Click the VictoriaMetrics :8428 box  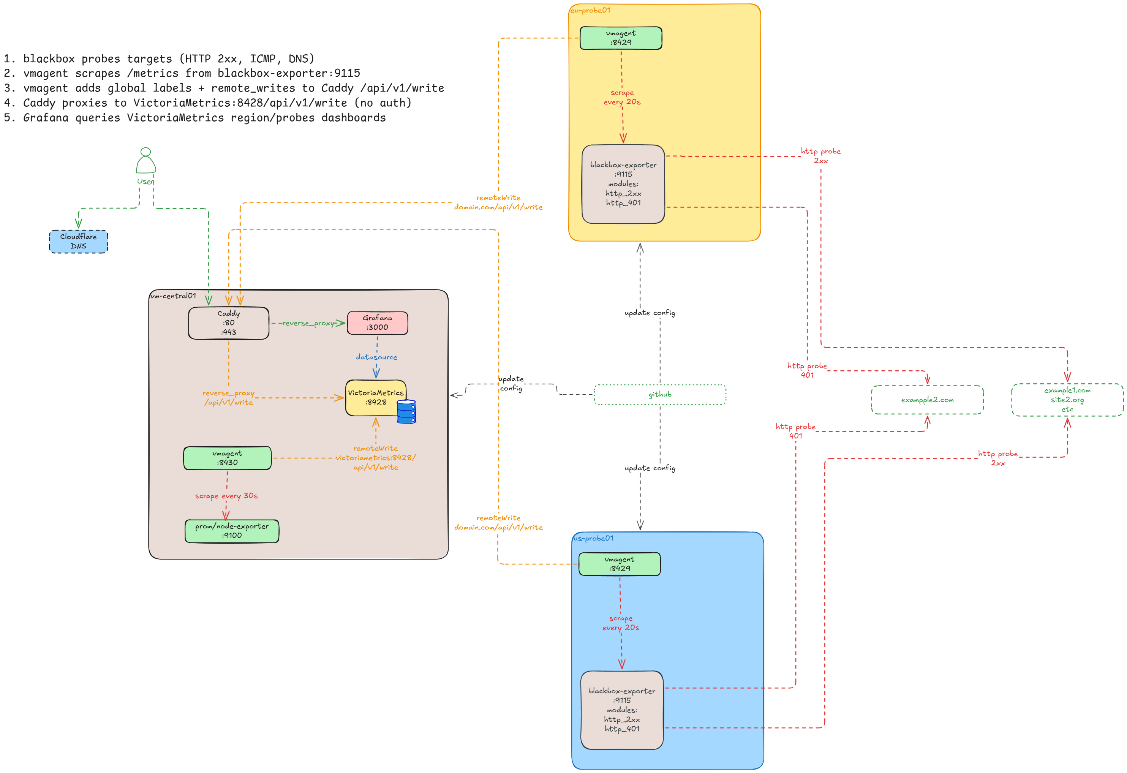[376, 398]
